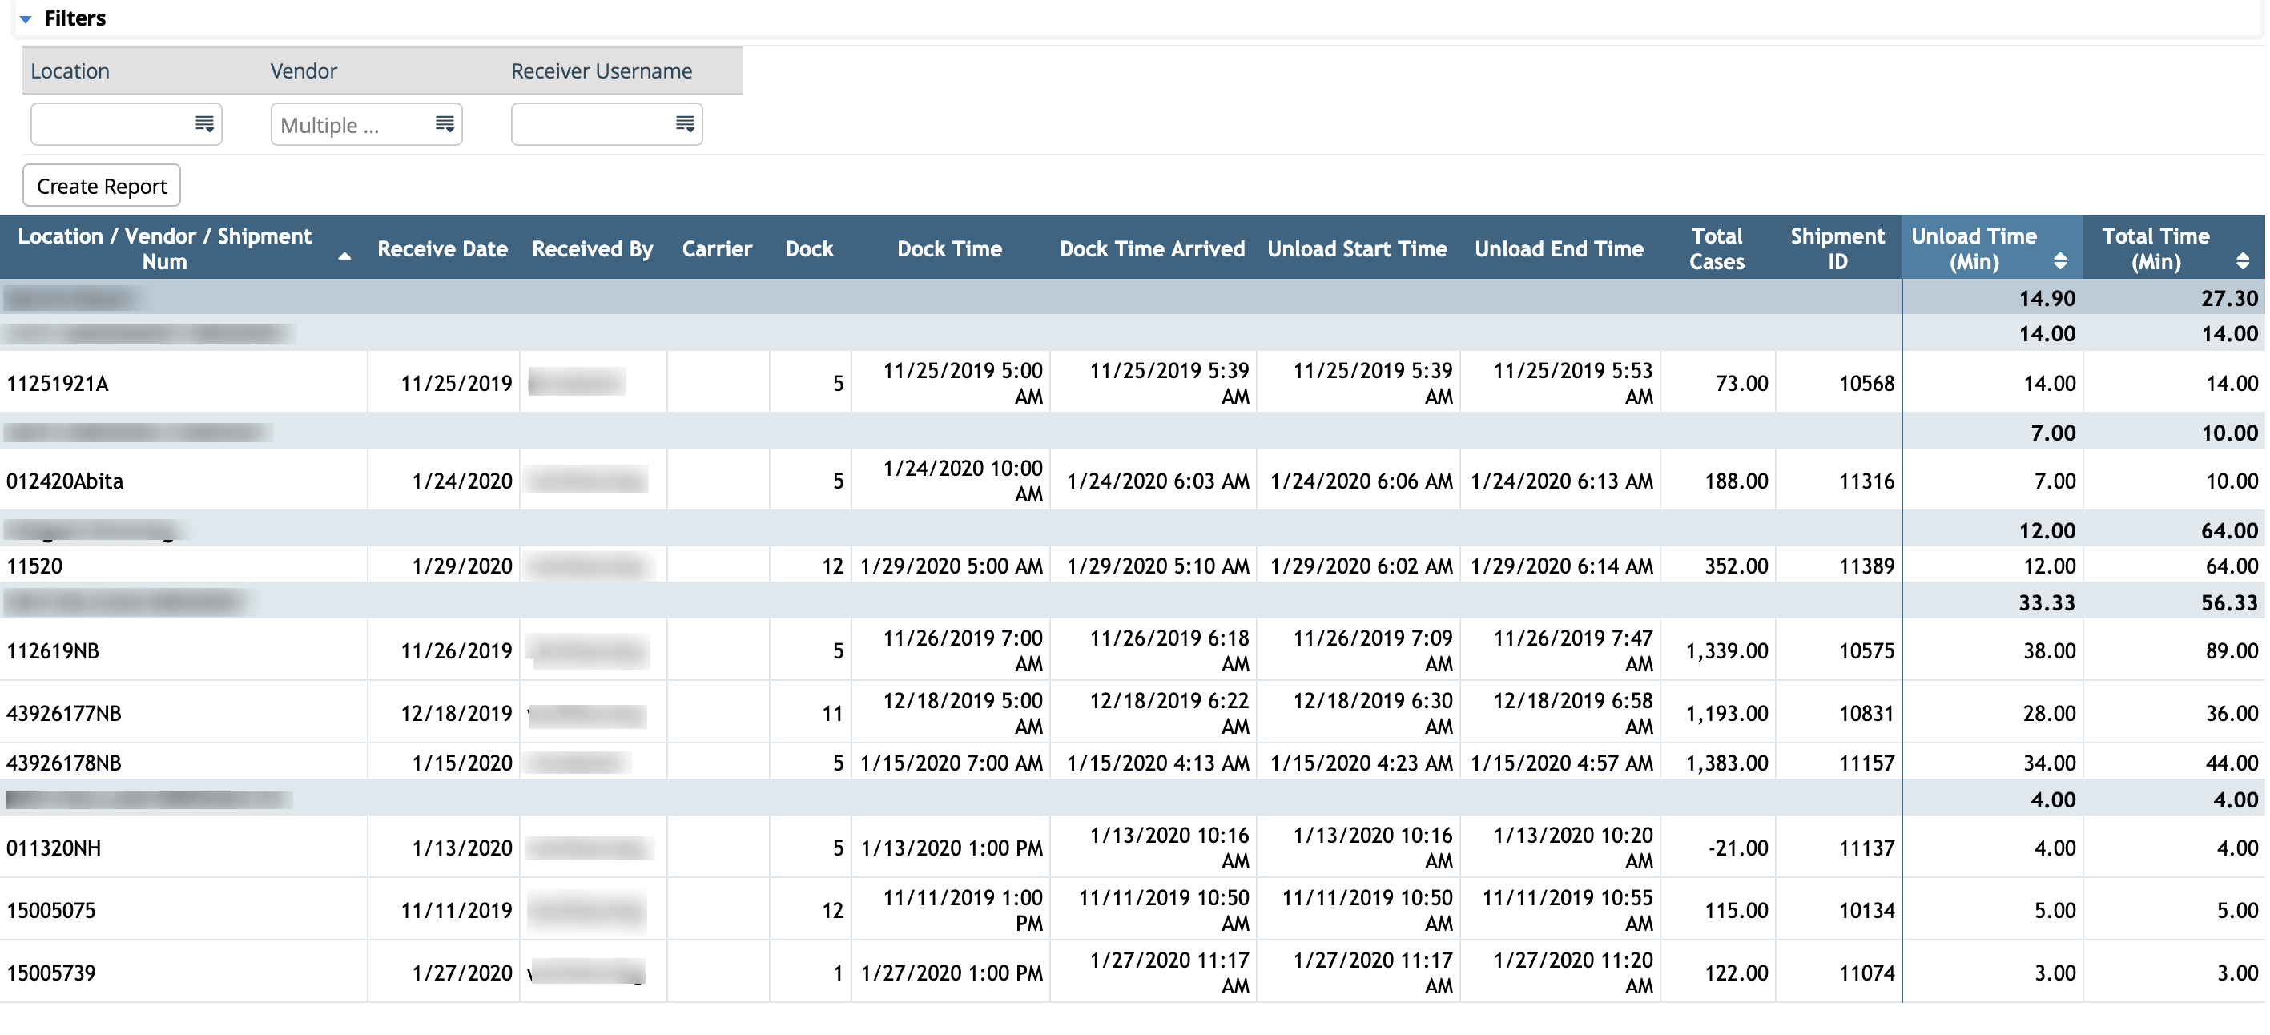Click the Create Report button
The width and height of the screenshot is (2270, 1035).
102,185
